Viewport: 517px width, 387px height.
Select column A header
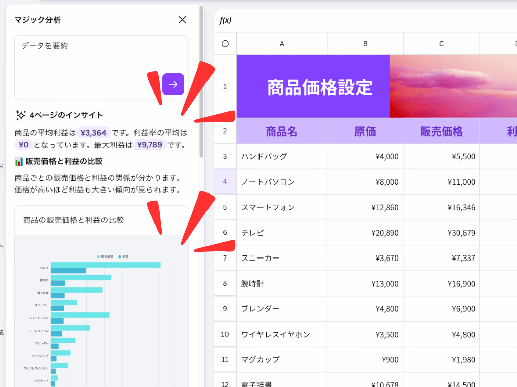pyautogui.click(x=282, y=44)
